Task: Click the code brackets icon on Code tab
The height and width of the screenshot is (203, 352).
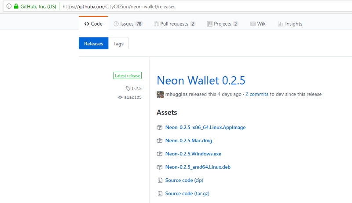Action: (x=87, y=24)
